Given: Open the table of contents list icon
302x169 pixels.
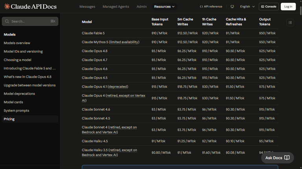Looking at the screenshot, I should 290,23.
